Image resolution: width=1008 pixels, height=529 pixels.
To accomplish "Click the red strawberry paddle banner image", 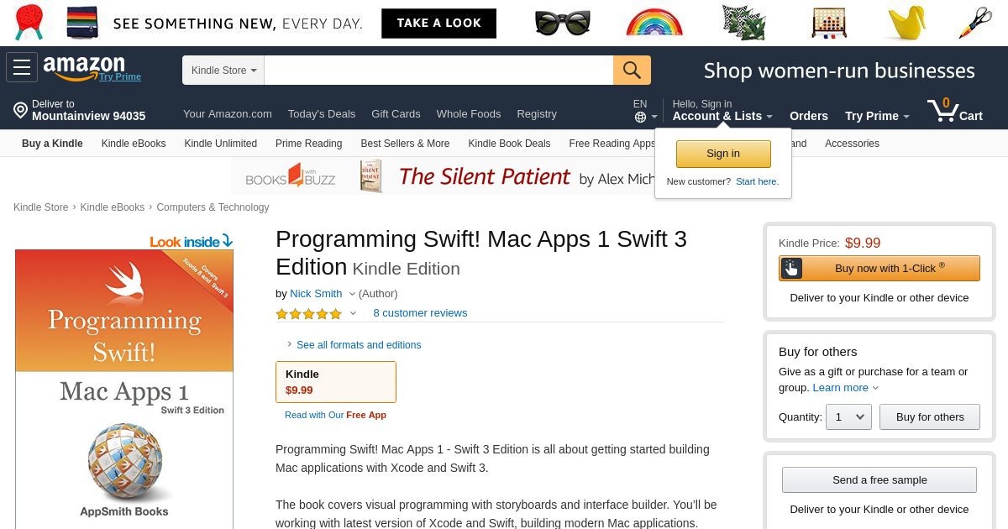I will [29, 22].
